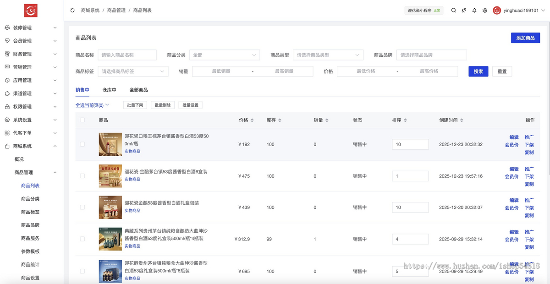Click the yinghuaci199101 user avatar
Screen dimensions: 550x284
point(497,10)
